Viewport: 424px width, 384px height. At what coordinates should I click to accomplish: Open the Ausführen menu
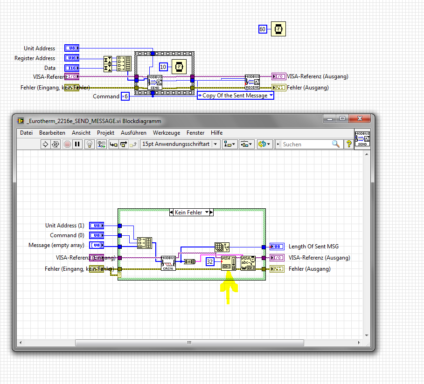point(133,133)
